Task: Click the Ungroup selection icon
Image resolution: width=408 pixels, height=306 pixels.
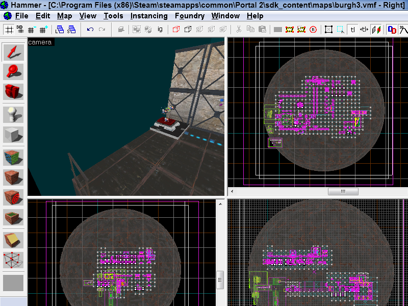Action: [x=148, y=30]
